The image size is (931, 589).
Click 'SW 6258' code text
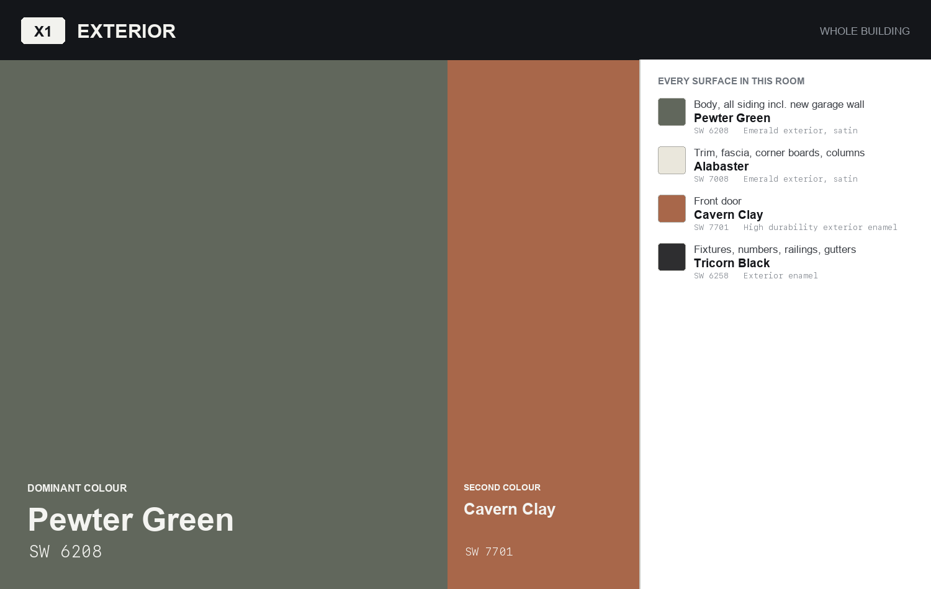pyautogui.click(x=711, y=276)
